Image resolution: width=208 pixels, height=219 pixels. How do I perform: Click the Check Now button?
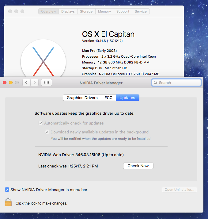(138, 166)
